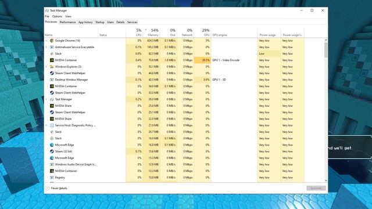Click the Microsoft Edge icon at 15.3 MB

pos(52,158)
